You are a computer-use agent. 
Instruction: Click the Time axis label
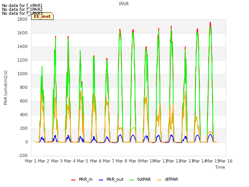tap(220, 167)
